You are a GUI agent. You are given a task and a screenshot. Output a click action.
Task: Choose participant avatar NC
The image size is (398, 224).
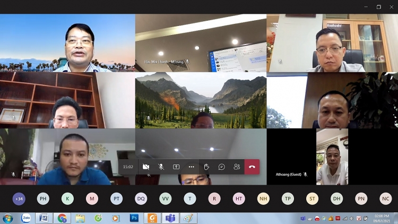coord(386,199)
